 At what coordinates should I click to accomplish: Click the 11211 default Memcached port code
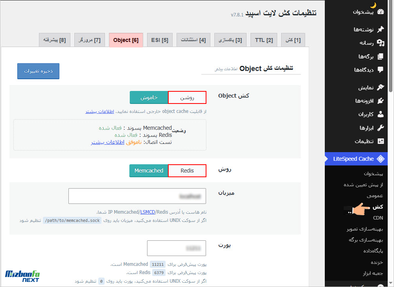[x=158, y=264]
